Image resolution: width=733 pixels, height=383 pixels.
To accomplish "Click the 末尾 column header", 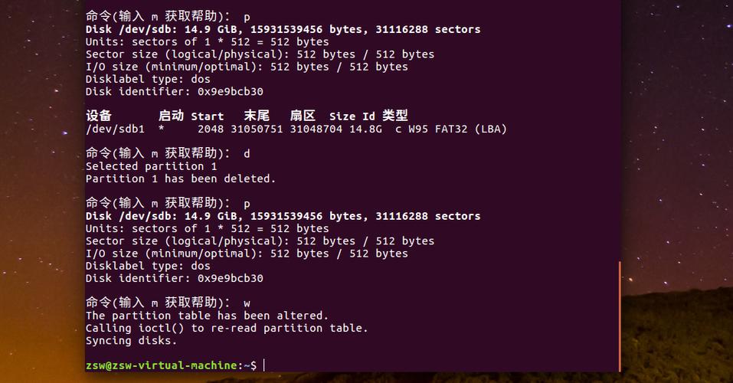I will pyautogui.click(x=257, y=116).
